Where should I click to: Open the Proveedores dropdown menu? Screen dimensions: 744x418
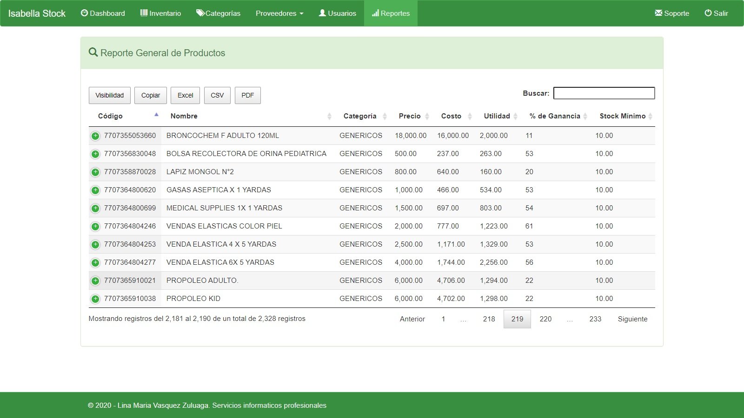click(279, 13)
